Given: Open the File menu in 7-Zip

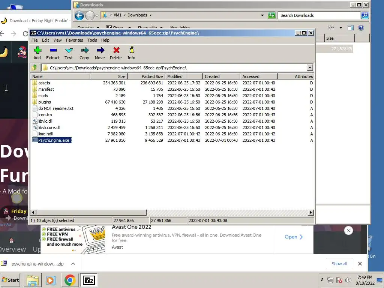Looking at the screenshot, I should (x=34, y=40).
